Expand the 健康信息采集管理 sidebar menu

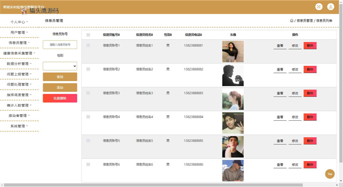19,53
